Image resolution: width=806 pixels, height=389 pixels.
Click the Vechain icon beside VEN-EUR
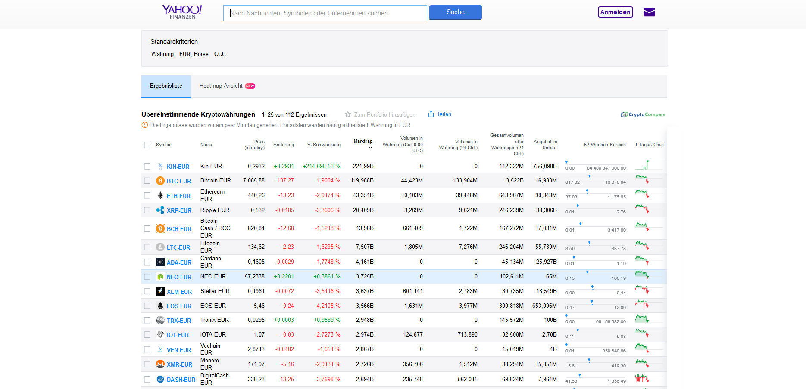(x=160, y=349)
